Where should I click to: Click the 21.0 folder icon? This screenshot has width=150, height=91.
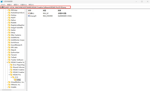coord(13,77)
